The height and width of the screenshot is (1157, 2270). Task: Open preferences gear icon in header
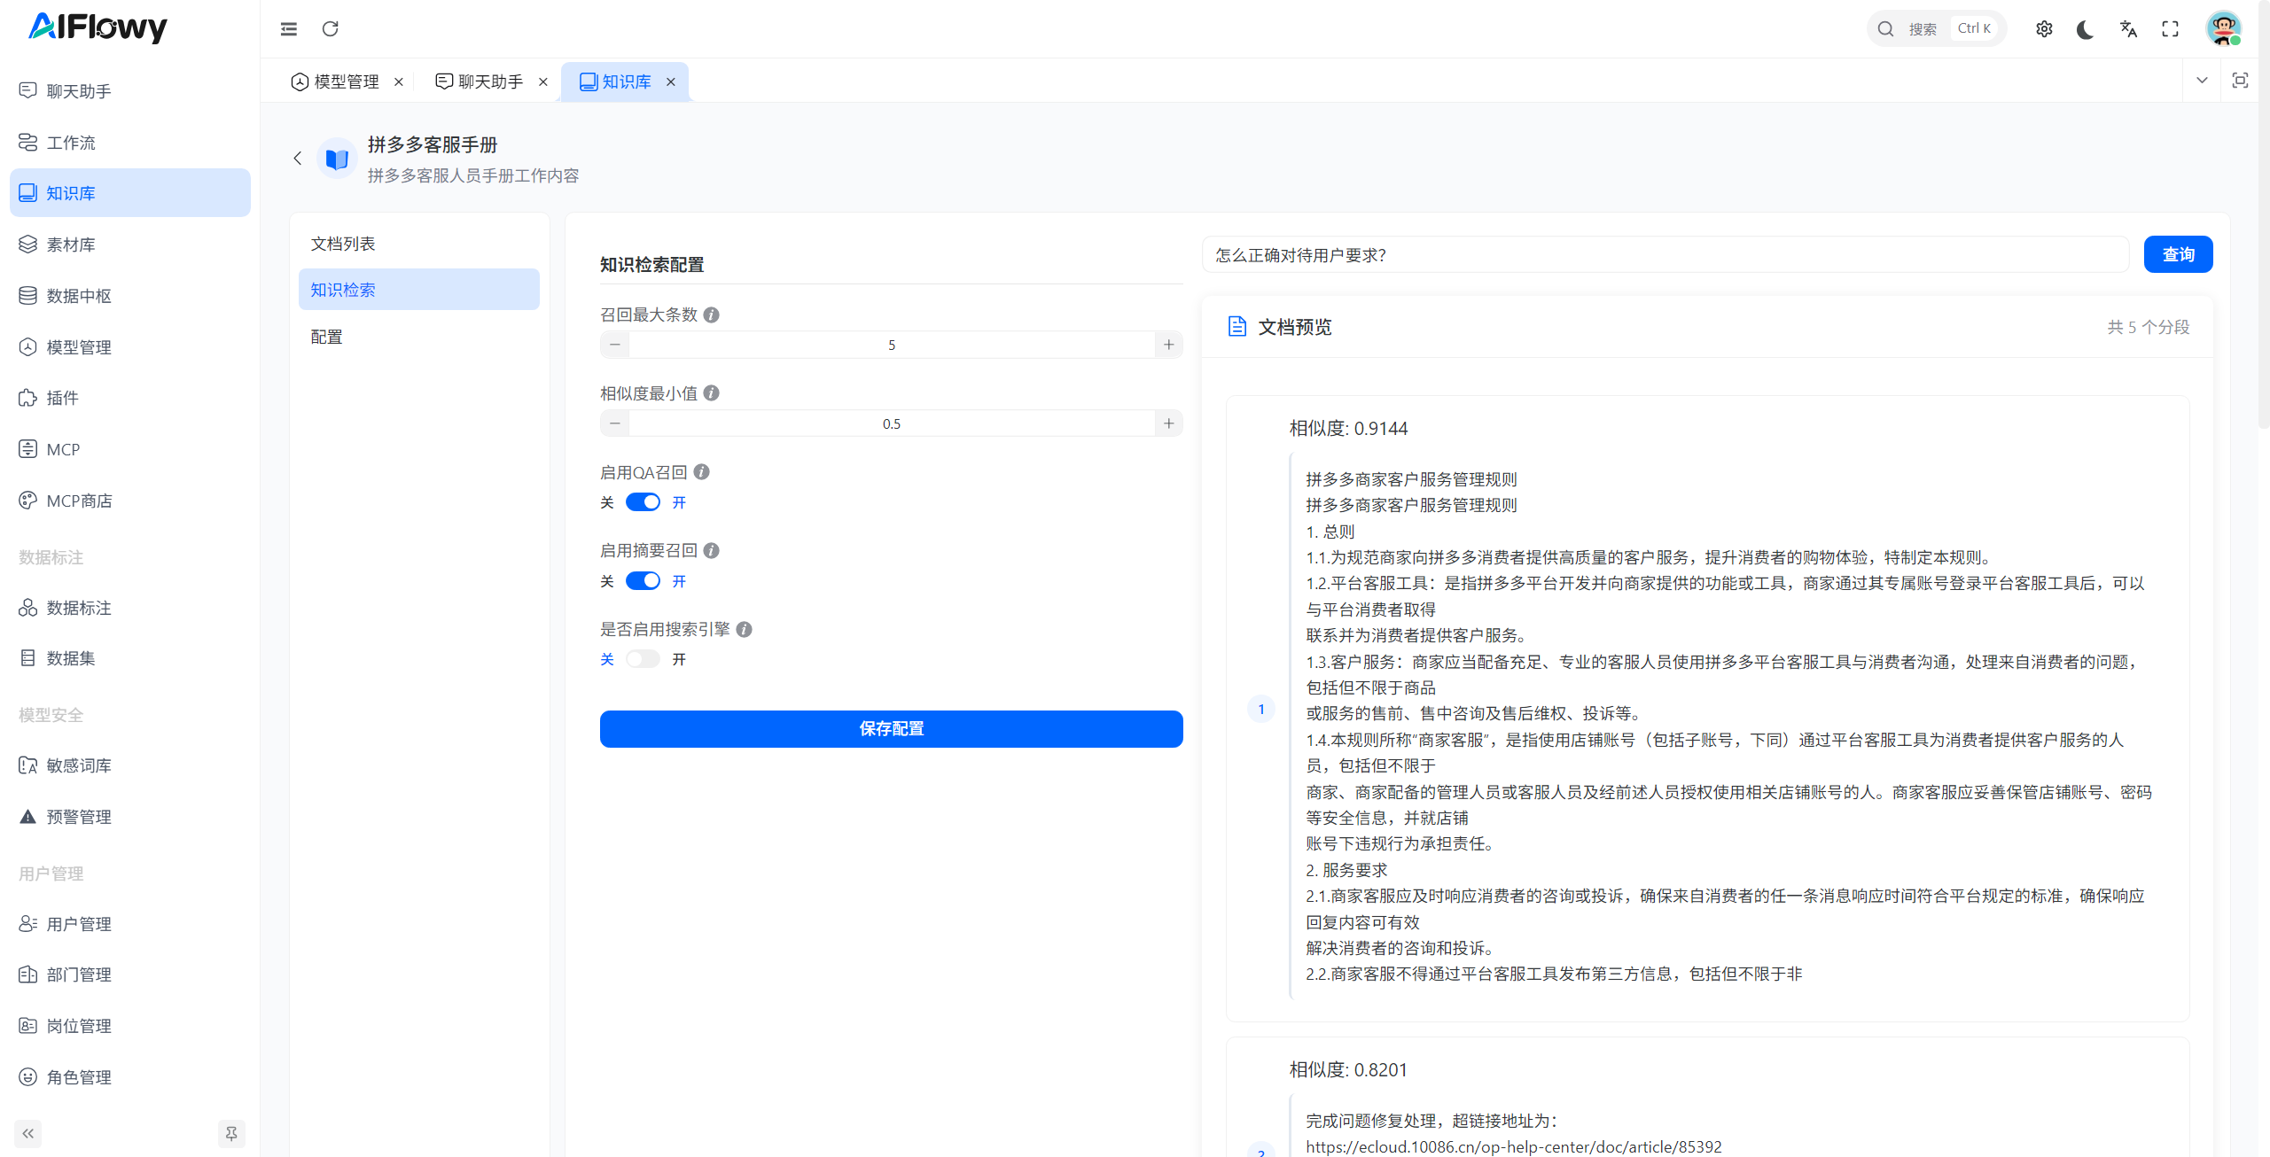(x=2044, y=29)
